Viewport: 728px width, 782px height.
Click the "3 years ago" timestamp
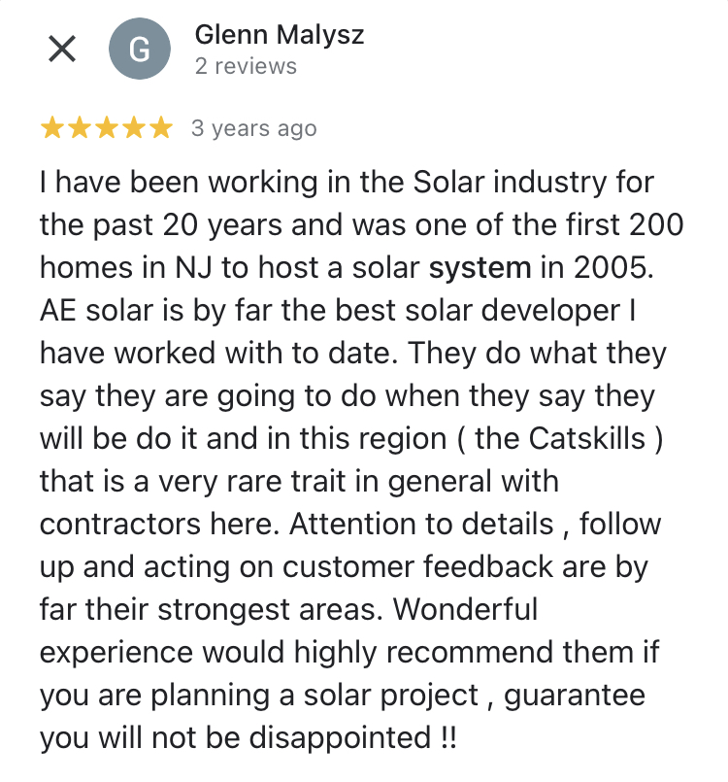point(253,128)
